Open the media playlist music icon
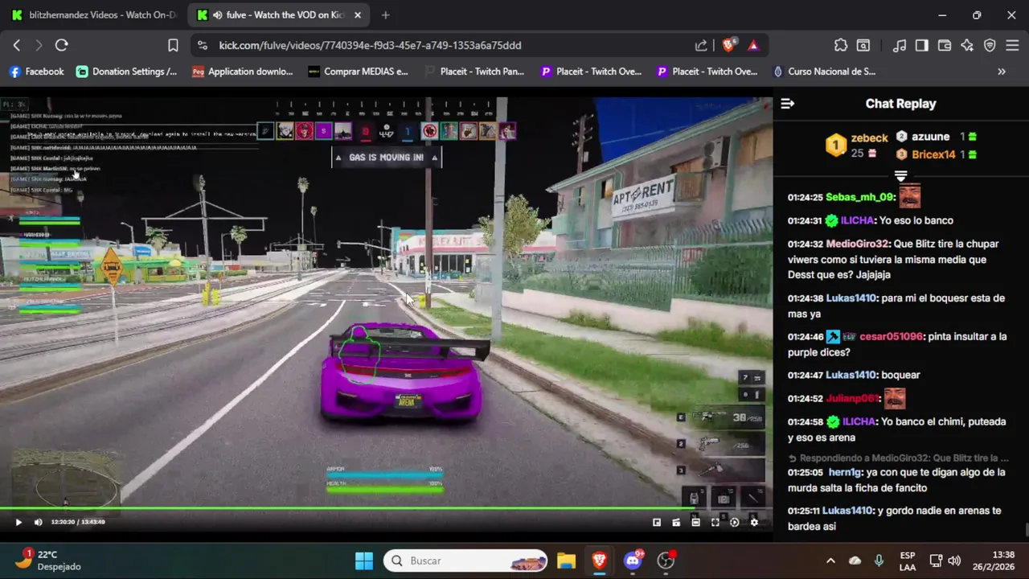This screenshot has width=1029, height=579. 900,45
